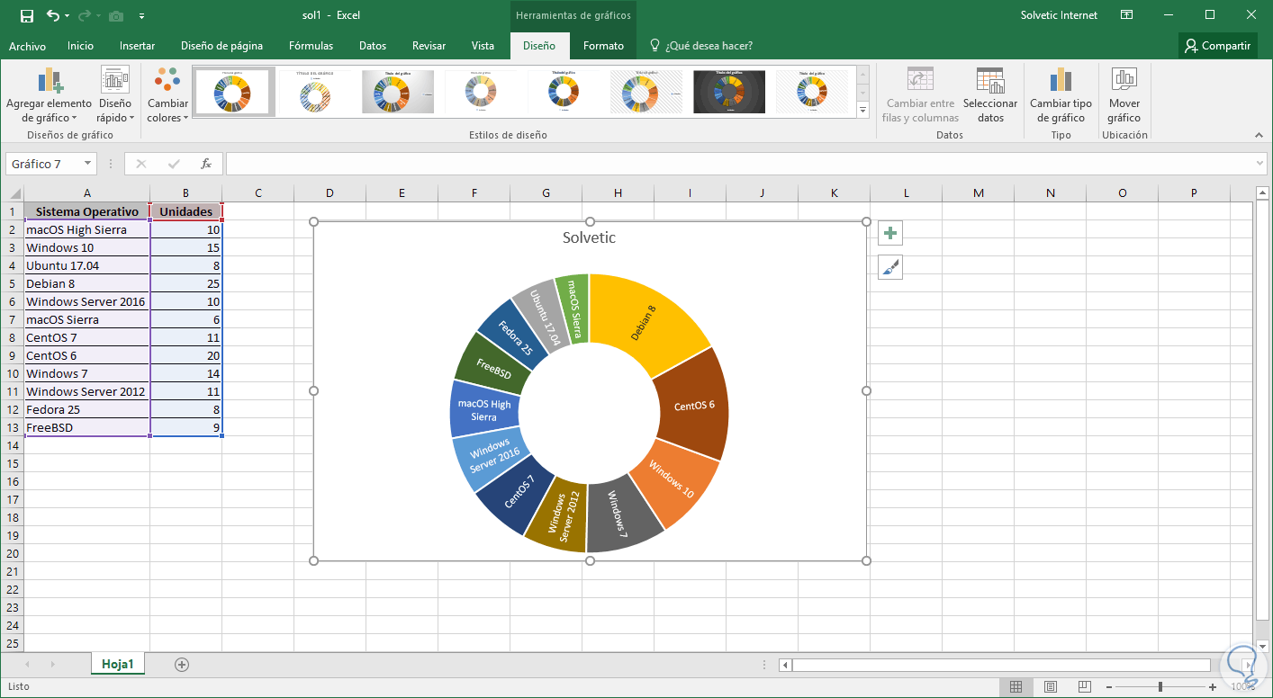Open Agregar elemento de gráfico menu
Screen dimensions: 1273x698
click(49, 95)
